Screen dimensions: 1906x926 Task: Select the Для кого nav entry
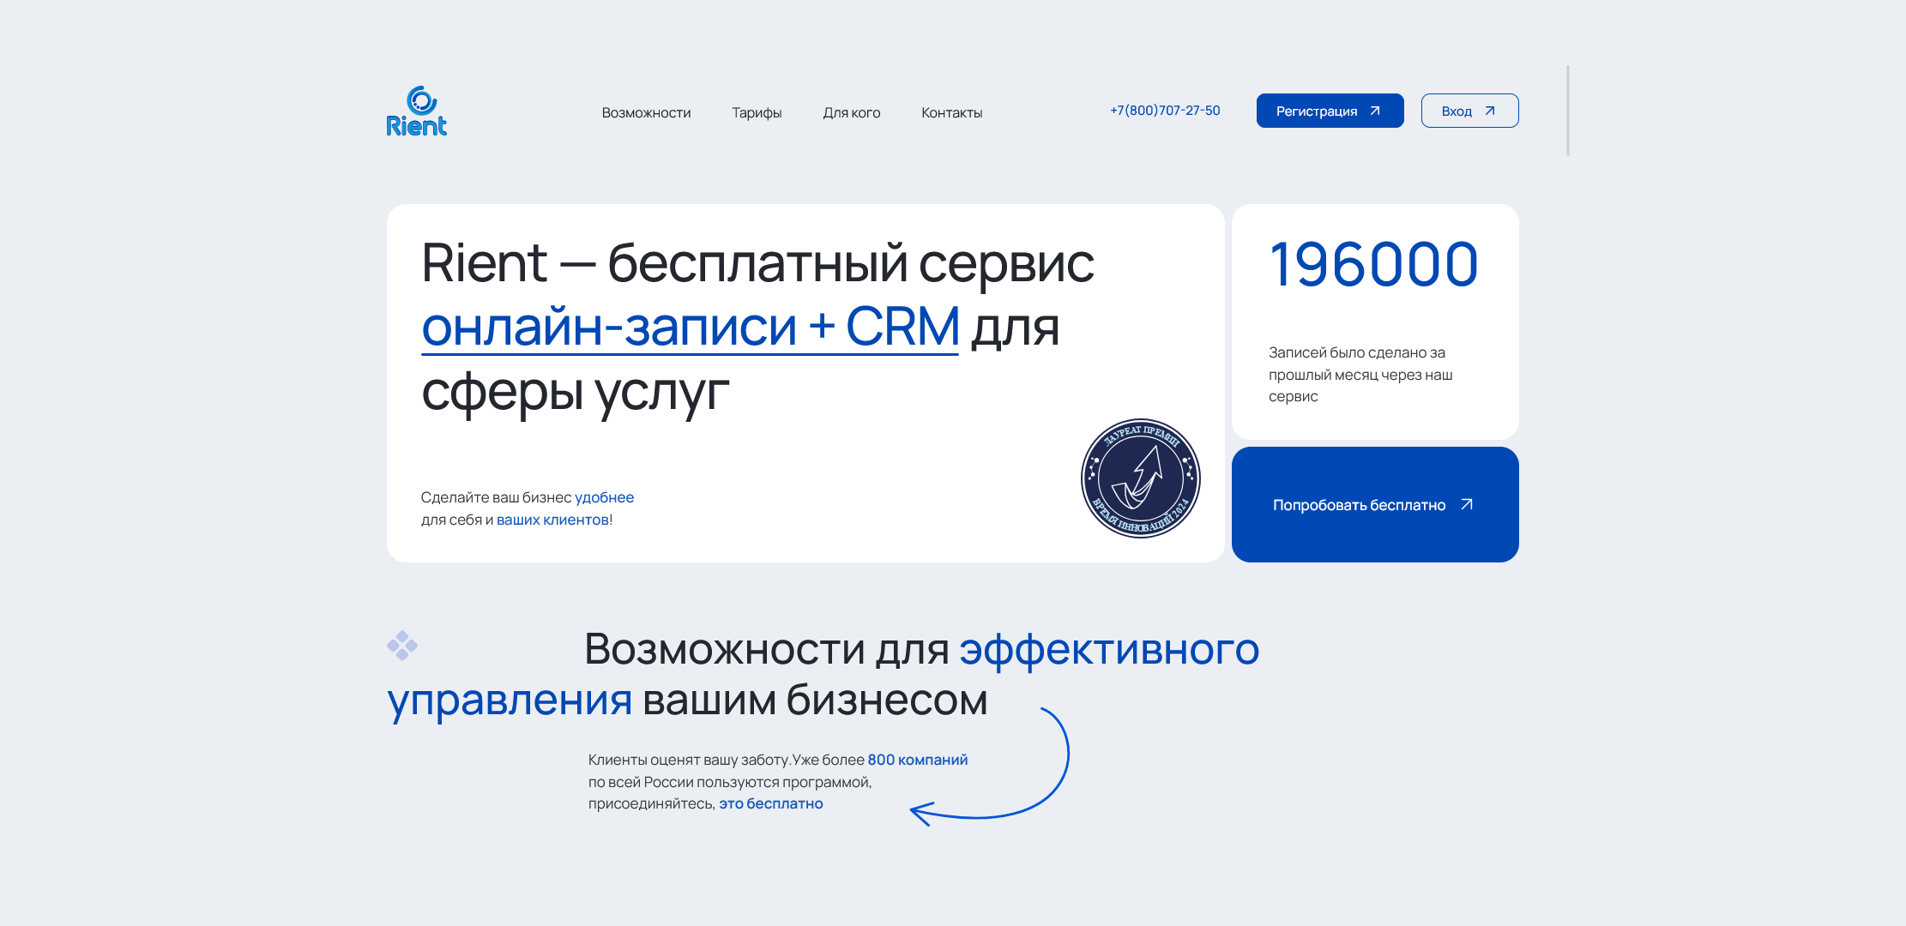pyautogui.click(x=852, y=111)
